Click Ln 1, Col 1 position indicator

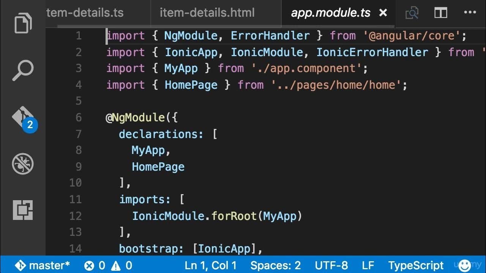(211, 265)
